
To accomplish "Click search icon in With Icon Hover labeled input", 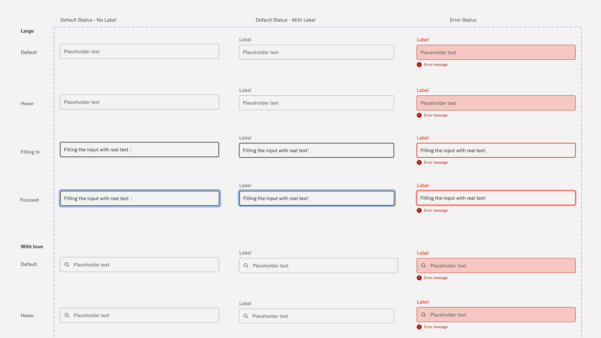I will coord(246,316).
